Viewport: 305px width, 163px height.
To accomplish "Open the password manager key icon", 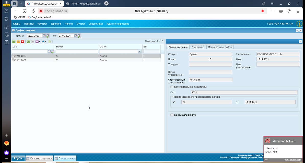I will 289,11.
